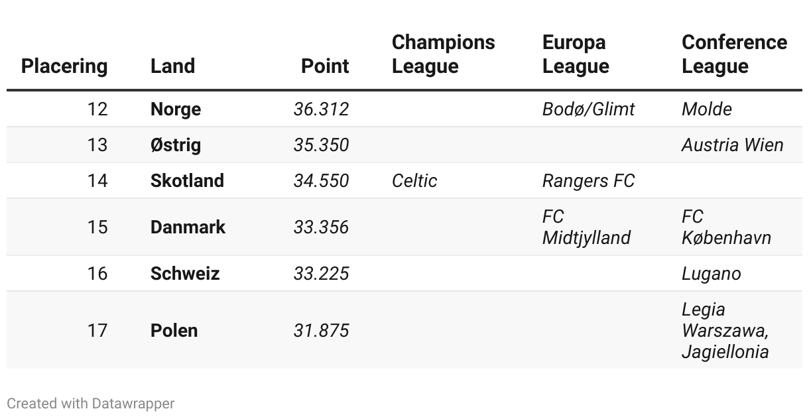
Task: Open the Created with Datawrapper link
Action: tap(91, 403)
